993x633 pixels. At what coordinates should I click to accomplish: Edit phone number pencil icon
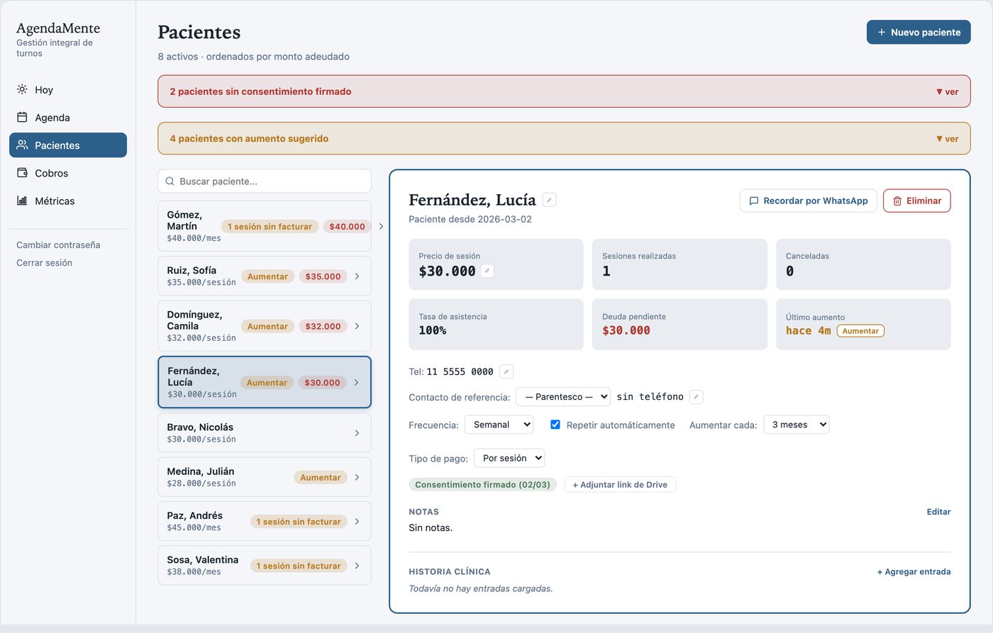point(506,371)
